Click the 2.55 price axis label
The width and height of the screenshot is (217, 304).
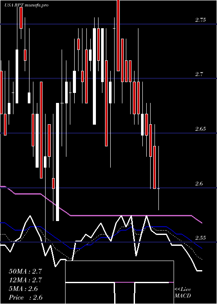click(201, 238)
